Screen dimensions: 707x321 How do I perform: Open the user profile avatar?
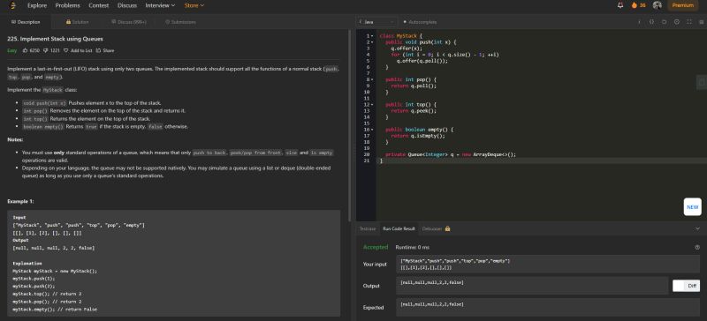pos(657,5)
